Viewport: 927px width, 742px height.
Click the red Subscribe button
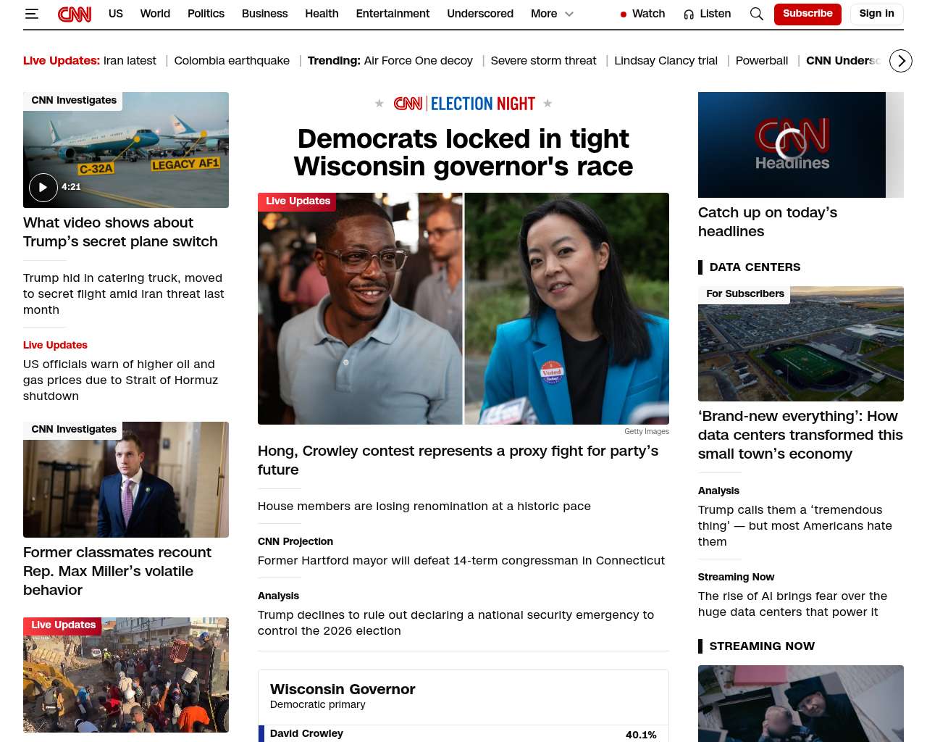(x=808, y=14)
